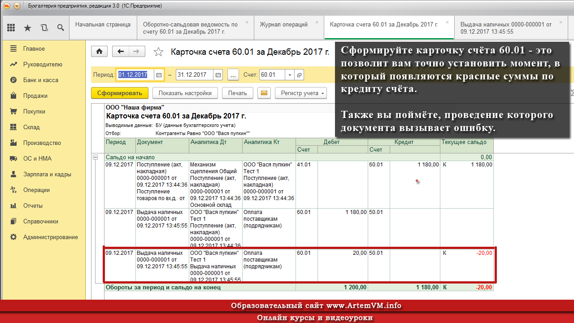Open the Favorites star in top toolbar
This screenshot has width=574, height=323.
tap(27, 28)
